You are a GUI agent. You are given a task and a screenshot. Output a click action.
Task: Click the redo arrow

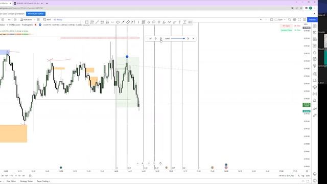(266, 19)
